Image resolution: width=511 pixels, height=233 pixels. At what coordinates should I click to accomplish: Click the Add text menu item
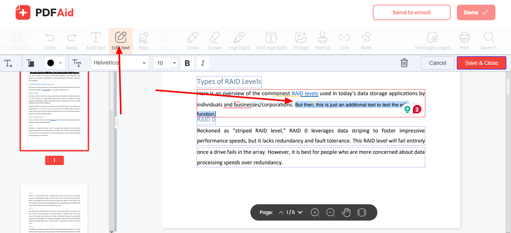coord(95,41)
